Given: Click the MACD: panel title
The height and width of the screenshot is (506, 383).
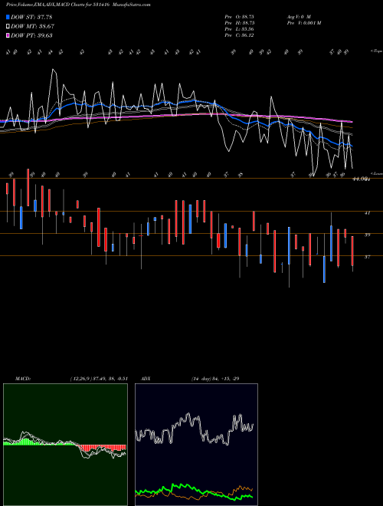Looking at the screenshot, I should click(x=23, y=379).
